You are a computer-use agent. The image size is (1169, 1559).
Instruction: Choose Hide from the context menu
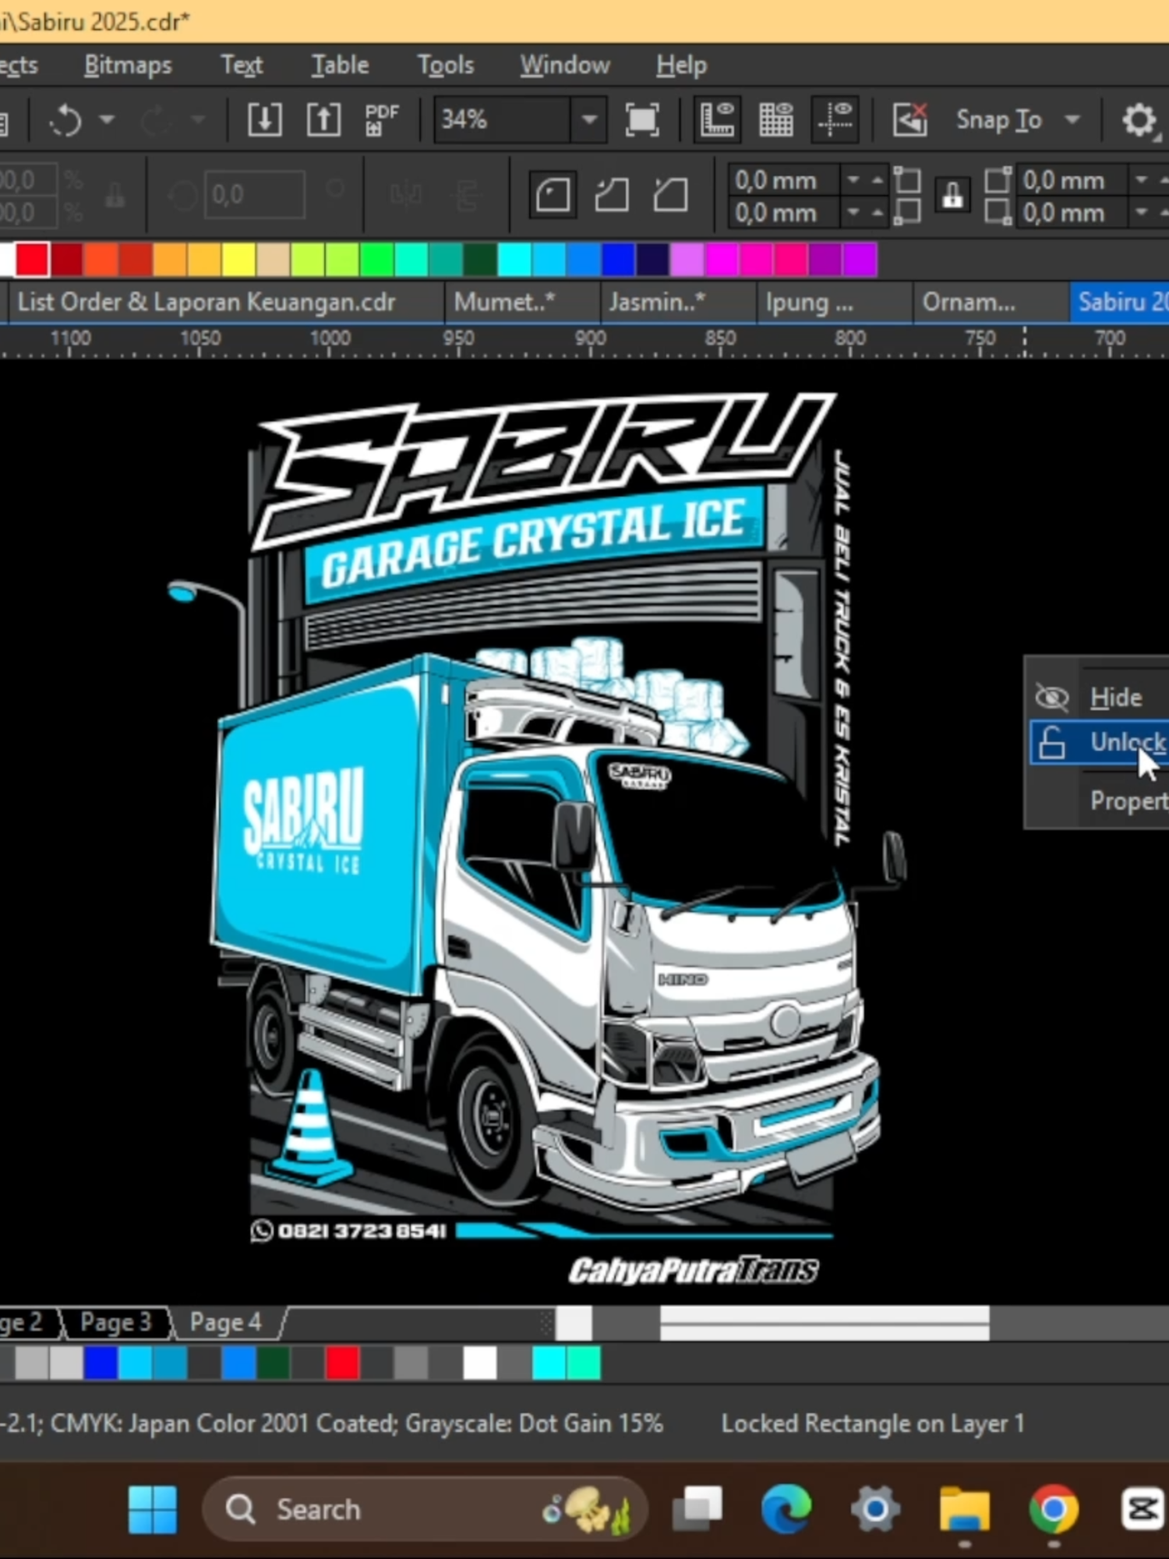click(1100, 697)
